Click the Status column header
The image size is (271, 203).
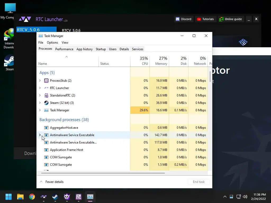114,61
